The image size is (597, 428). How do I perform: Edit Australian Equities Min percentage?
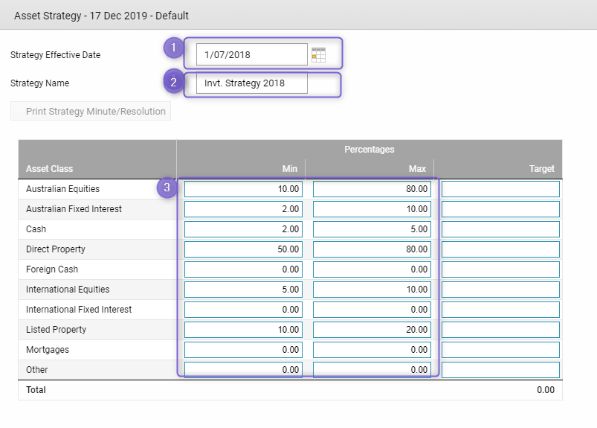click(243, 189)
